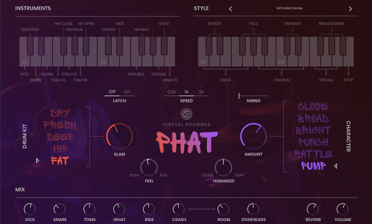Click the HUMANIZE loose/tight knob

(223, 168)
